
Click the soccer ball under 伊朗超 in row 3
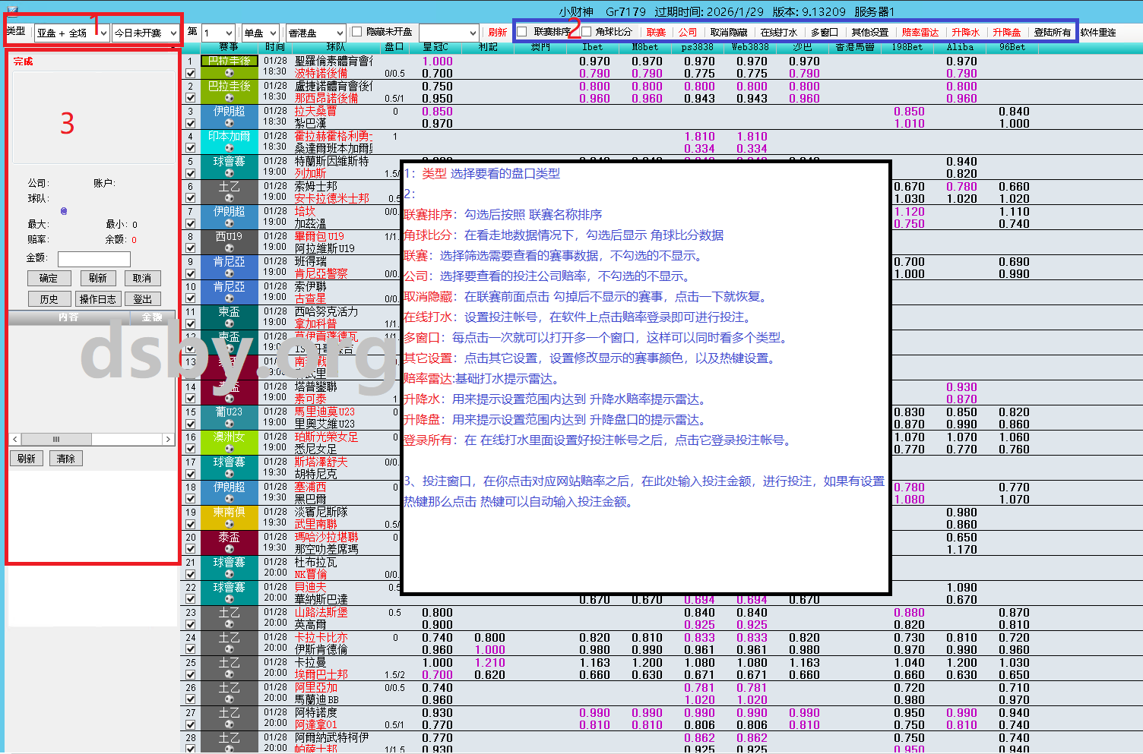pyautogui.click(x=230, y=123)
